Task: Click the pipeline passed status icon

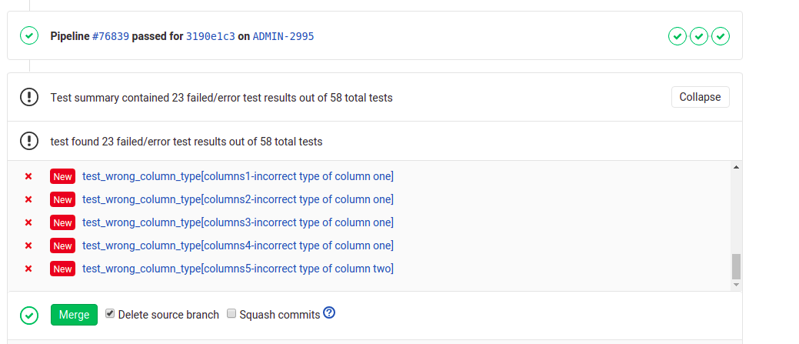Action: pos(29,35)
